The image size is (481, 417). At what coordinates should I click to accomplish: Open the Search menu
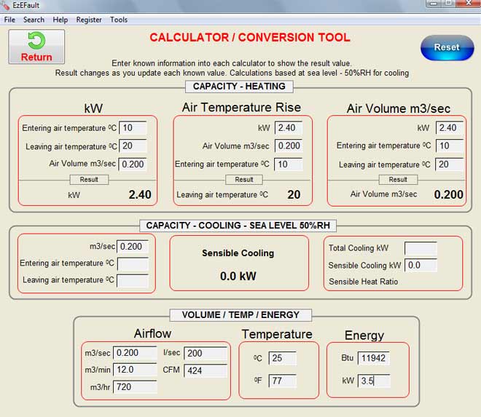pos(34,20)
